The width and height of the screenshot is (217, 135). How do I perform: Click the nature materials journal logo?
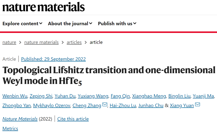pyautogui.click(x=44, y=7)
